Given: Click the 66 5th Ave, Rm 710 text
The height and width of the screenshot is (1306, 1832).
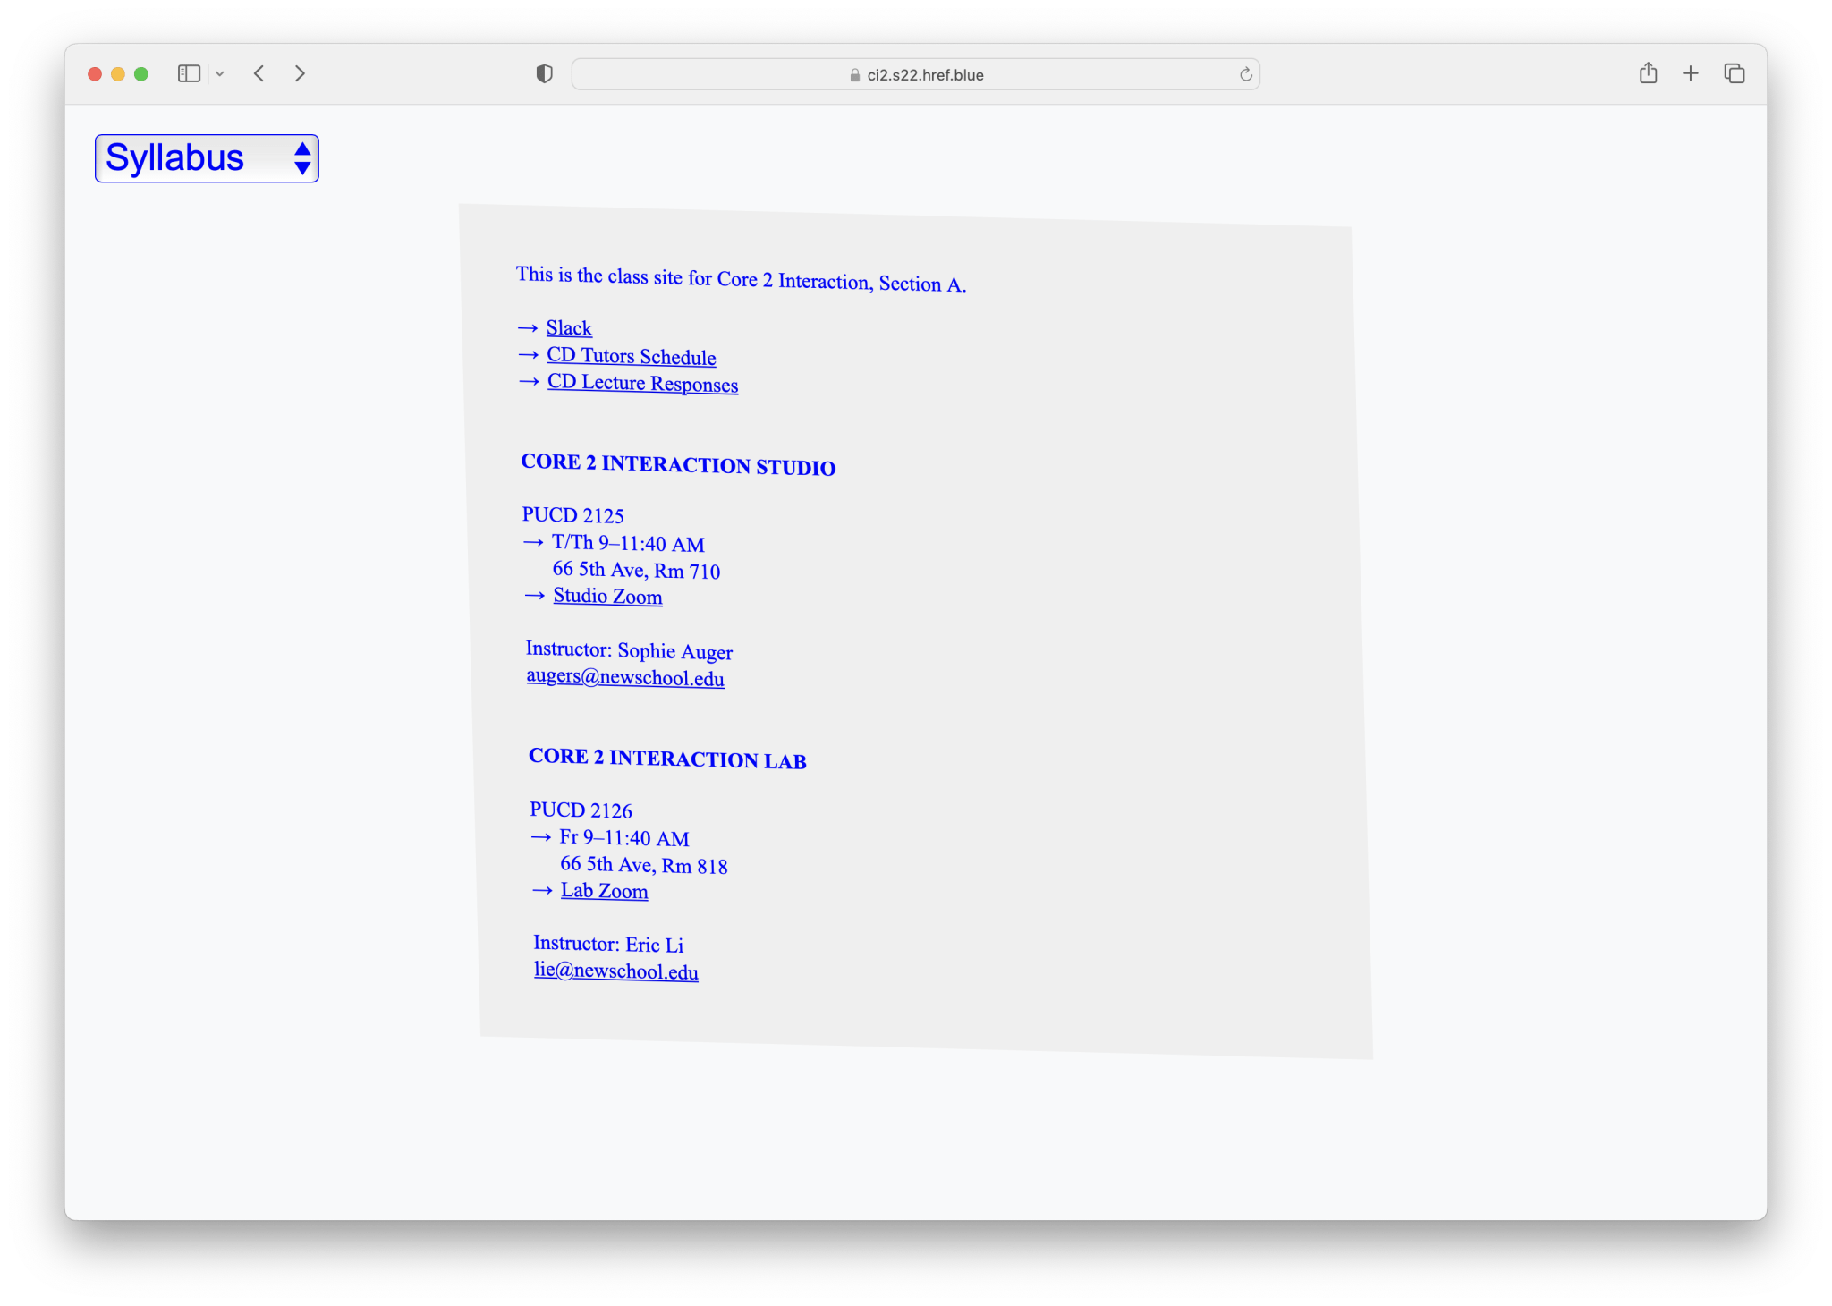Looking at the screenshot, I should (636, 570).
